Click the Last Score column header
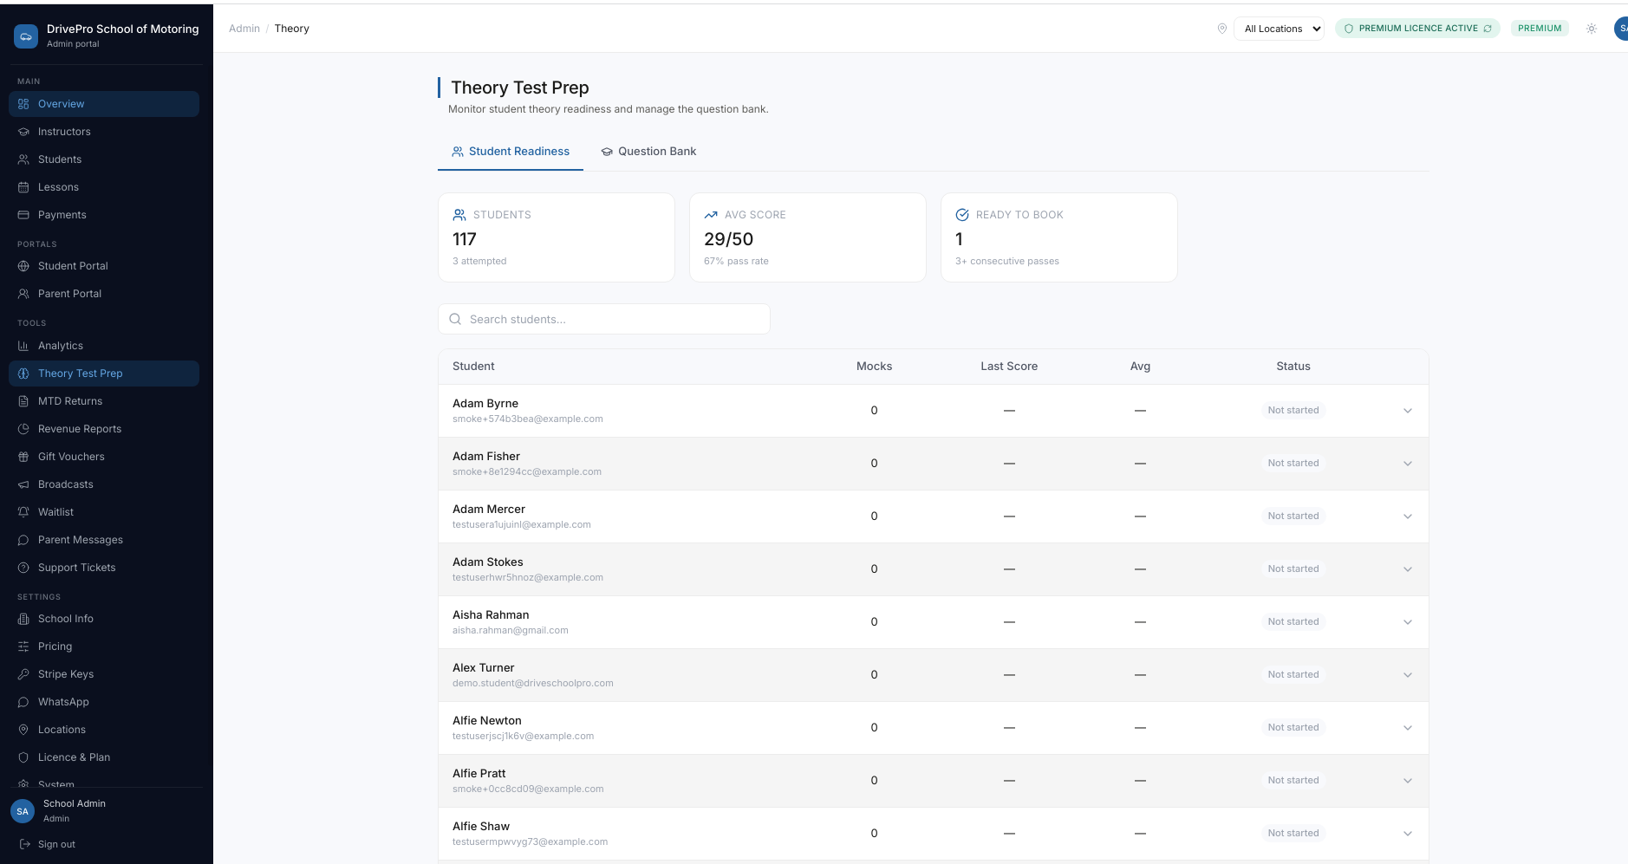The image size is (1628, 864). 1009,367
